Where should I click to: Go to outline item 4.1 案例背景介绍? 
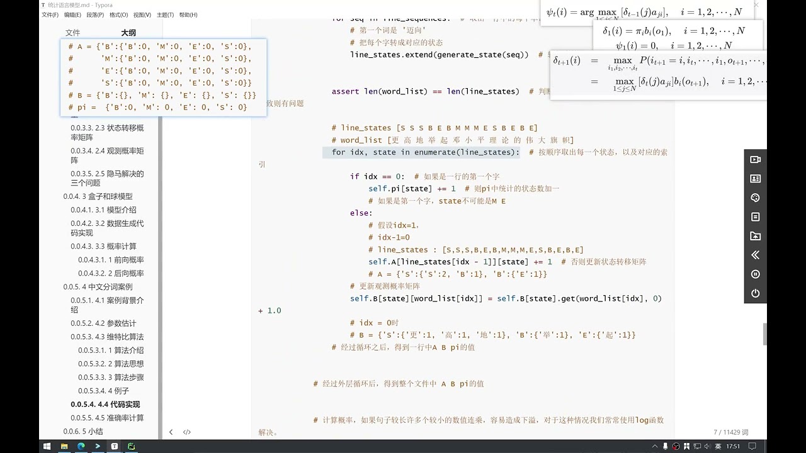[107, 305]
